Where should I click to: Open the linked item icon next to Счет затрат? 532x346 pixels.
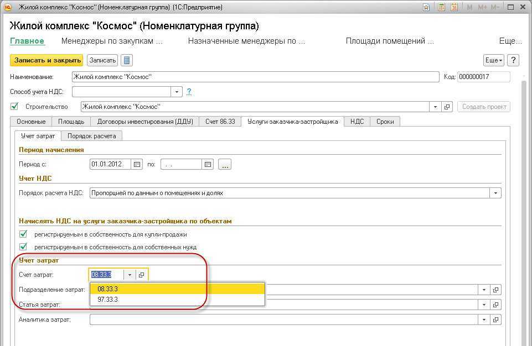(142, 275)
